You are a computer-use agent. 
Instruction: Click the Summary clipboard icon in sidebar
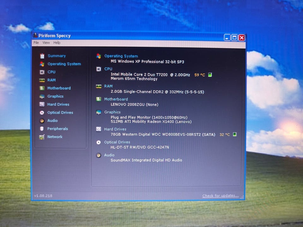[x=42, y=56]
